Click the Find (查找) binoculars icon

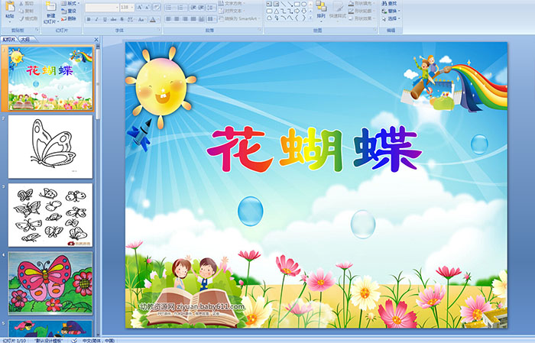coord(385,4)
